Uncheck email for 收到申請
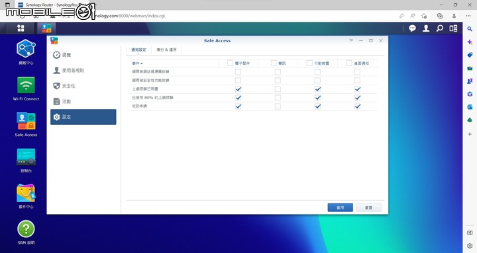The height and width of the screenshot is (253, 477). 238,106
